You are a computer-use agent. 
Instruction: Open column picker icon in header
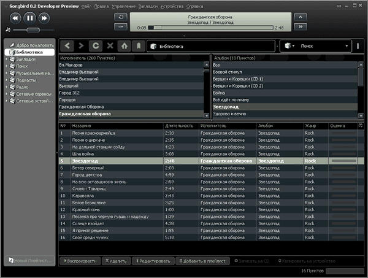pos(361,126)
